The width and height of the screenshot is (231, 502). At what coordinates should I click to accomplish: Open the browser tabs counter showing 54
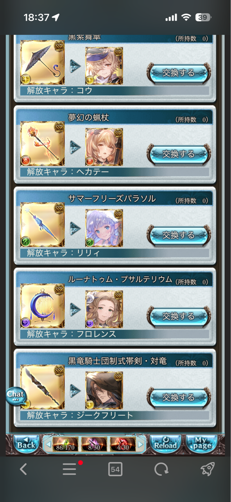(x=115, y=469)
